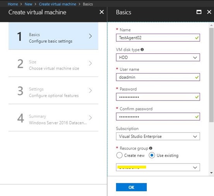
Task: Select the Use existing radio button
Action: click(152, 155)
